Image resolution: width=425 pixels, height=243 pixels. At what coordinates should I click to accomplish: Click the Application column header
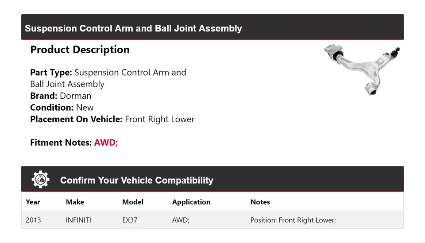click(191, 202)
